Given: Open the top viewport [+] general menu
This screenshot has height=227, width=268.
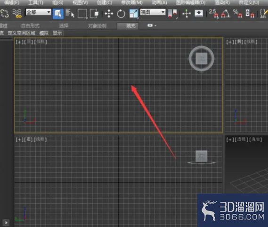Looking at the screenshot, I should coord(19,42).
